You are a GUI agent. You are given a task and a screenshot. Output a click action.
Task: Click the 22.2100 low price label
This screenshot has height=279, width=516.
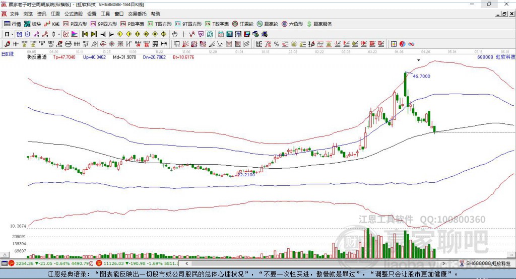pos(246,175)
